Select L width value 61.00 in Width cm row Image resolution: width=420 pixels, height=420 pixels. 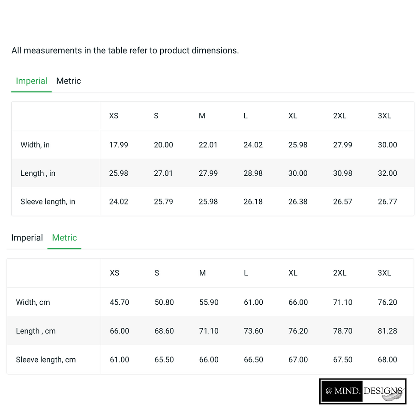click(253, 303)
